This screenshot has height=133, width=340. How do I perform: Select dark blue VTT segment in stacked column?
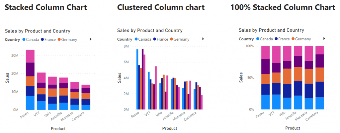click(x=41, y=98)
